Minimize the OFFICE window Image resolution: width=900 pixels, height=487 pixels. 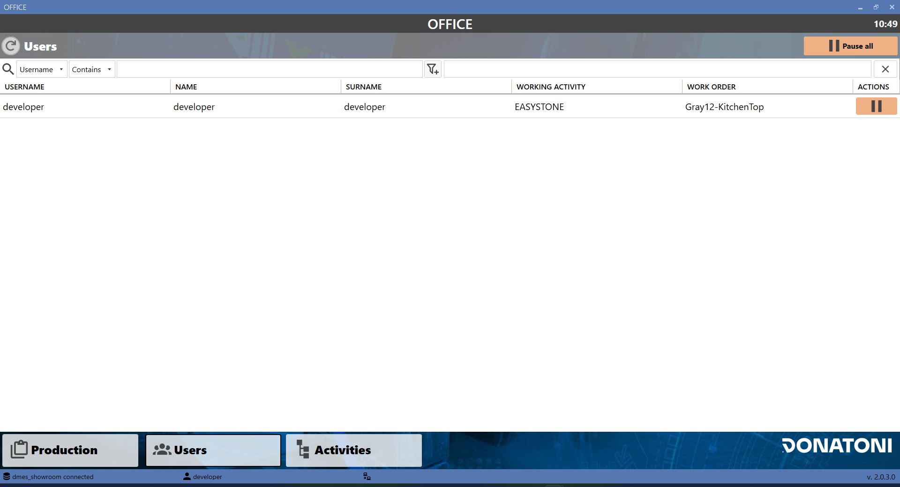click(860, 7)
